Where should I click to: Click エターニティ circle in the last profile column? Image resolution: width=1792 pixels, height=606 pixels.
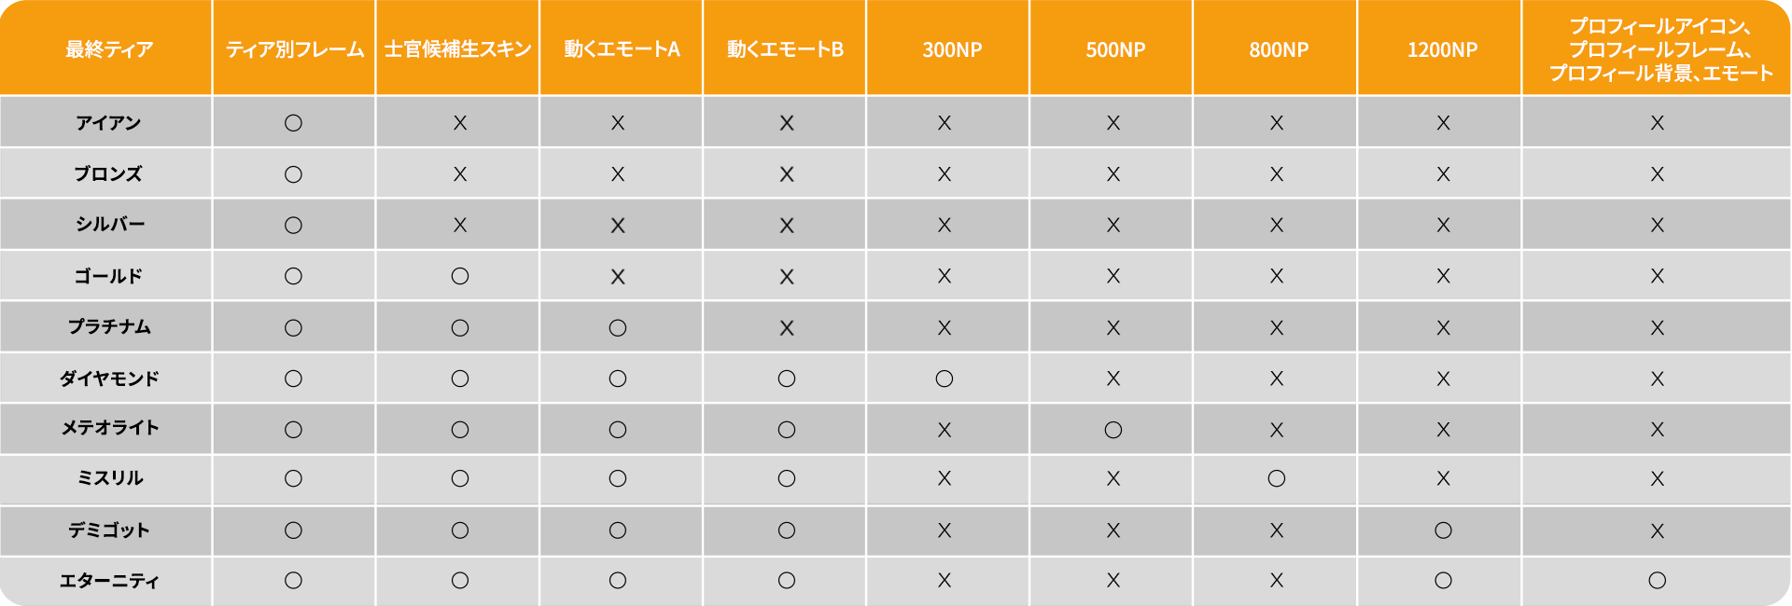(1657, 581)
